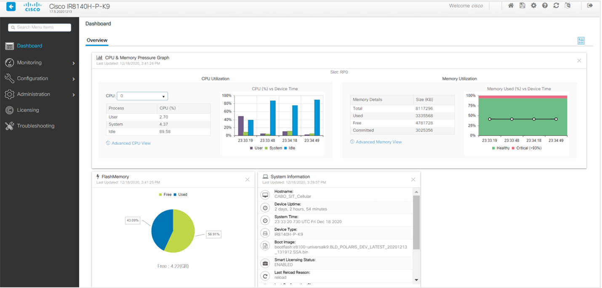
Task: Click the Help question mark icon
Action: coord(545,5)
